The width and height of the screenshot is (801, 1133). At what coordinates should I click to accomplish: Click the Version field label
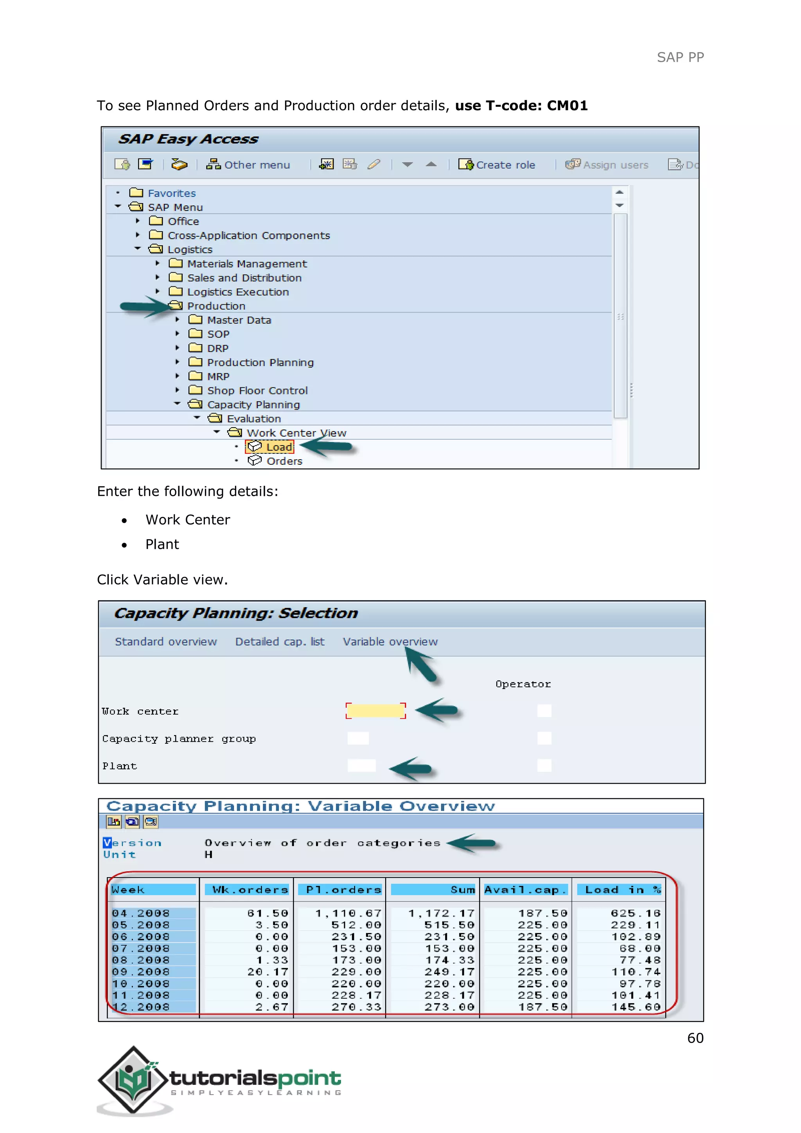point(132,843)
